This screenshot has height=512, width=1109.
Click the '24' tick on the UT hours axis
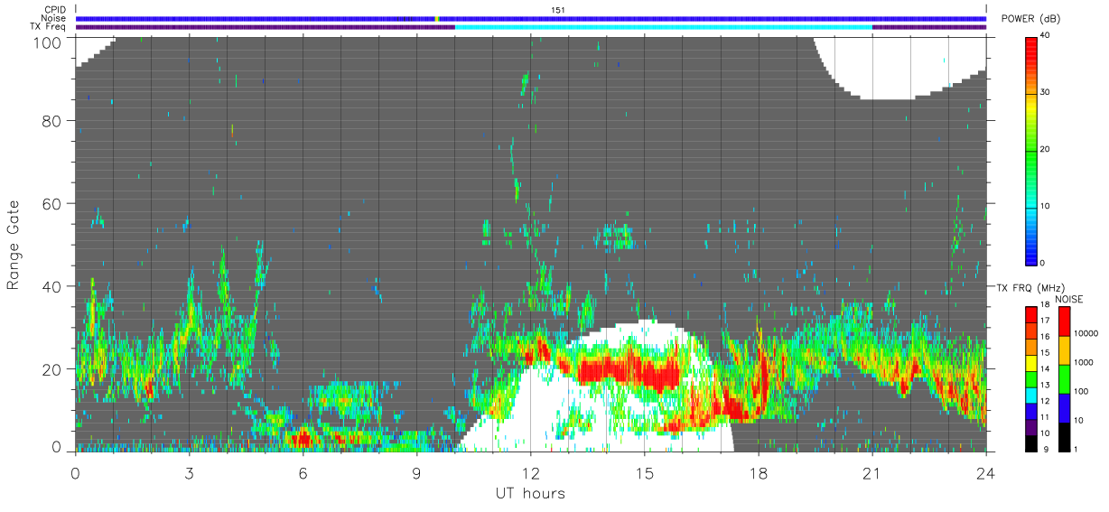(986, 472)
